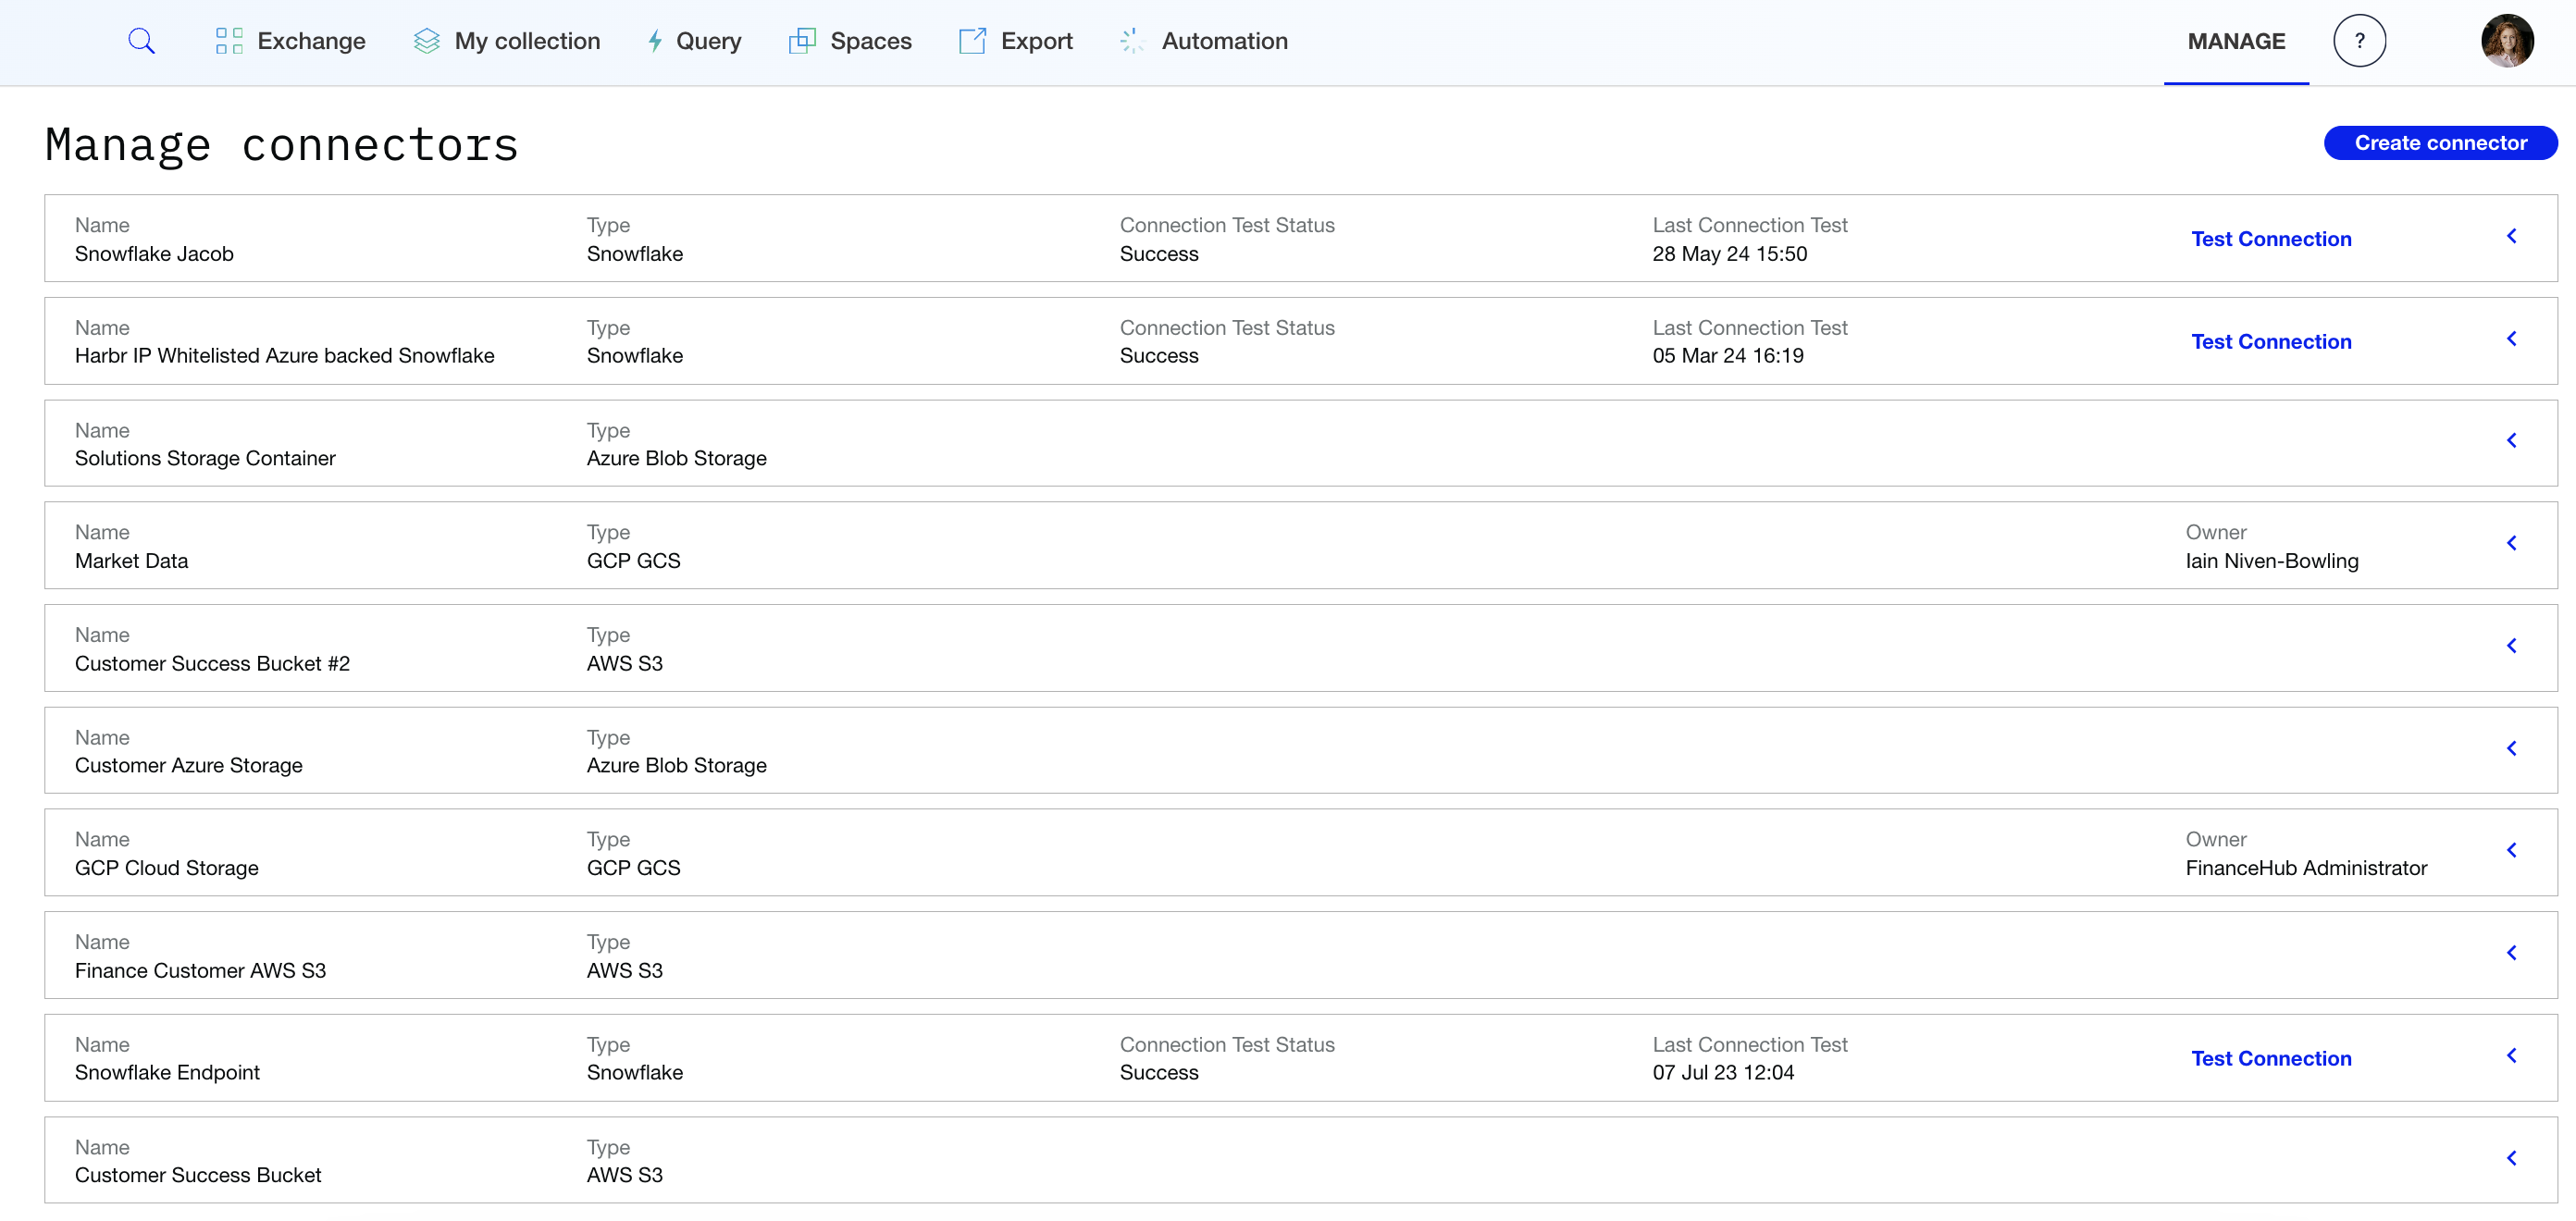Expand the Snowflake Jacob connector row
The width and height of the screenshot is (2576, 1221).
point(2511,236)
